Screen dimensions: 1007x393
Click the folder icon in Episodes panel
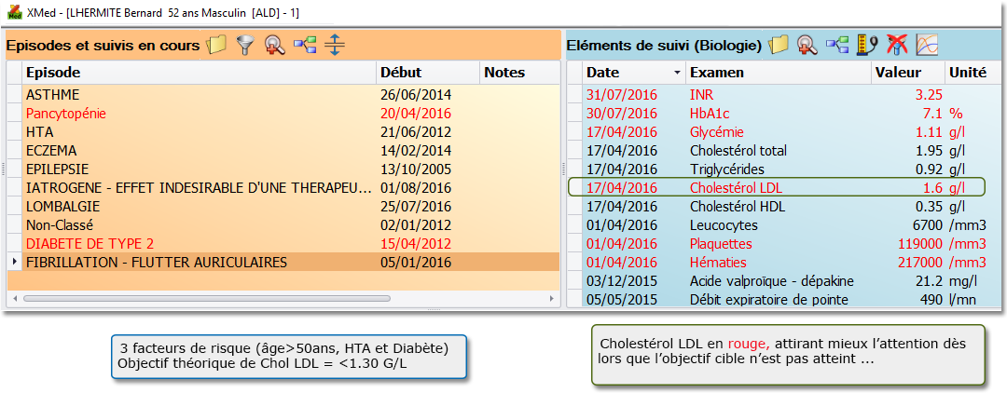pyautogui.click(x=216, y=44)
